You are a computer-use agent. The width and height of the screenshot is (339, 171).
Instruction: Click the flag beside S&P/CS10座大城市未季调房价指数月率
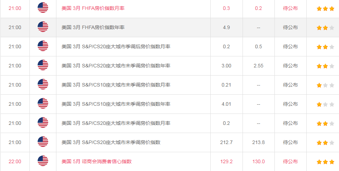(43, 84)
